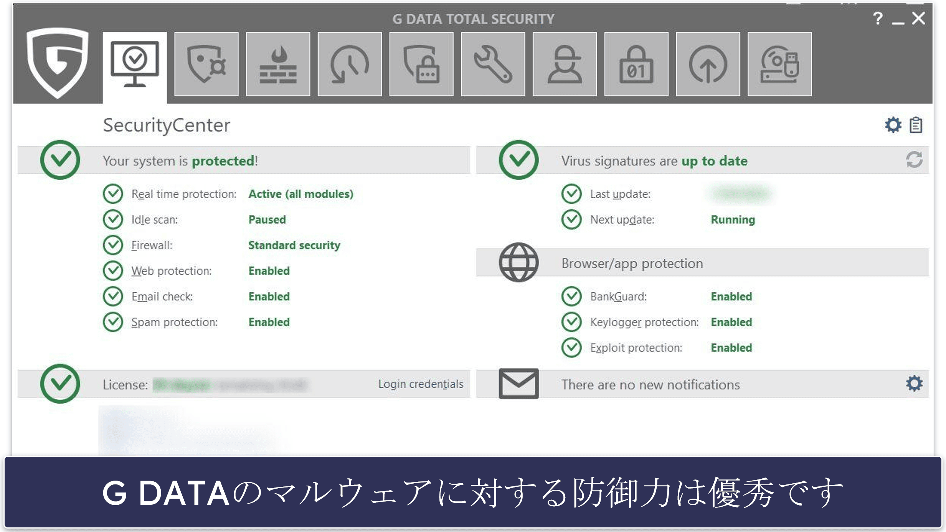The image size is (946, 532).
Task: Click Idle scan entry
Action: click(x=154, y=220)
